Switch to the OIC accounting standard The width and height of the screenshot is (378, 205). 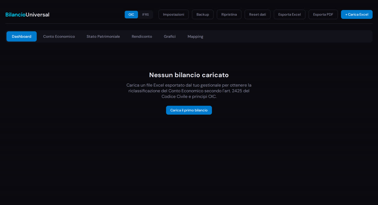[x=131, y=14]
